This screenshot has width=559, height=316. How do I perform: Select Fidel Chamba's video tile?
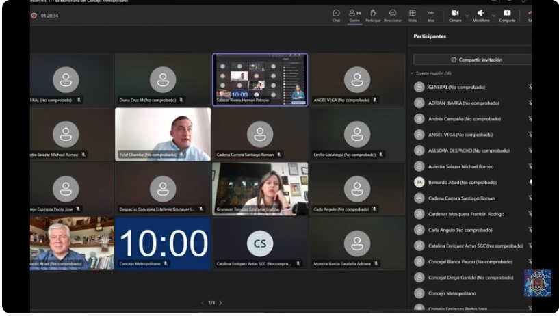click(x=163, y=133)
